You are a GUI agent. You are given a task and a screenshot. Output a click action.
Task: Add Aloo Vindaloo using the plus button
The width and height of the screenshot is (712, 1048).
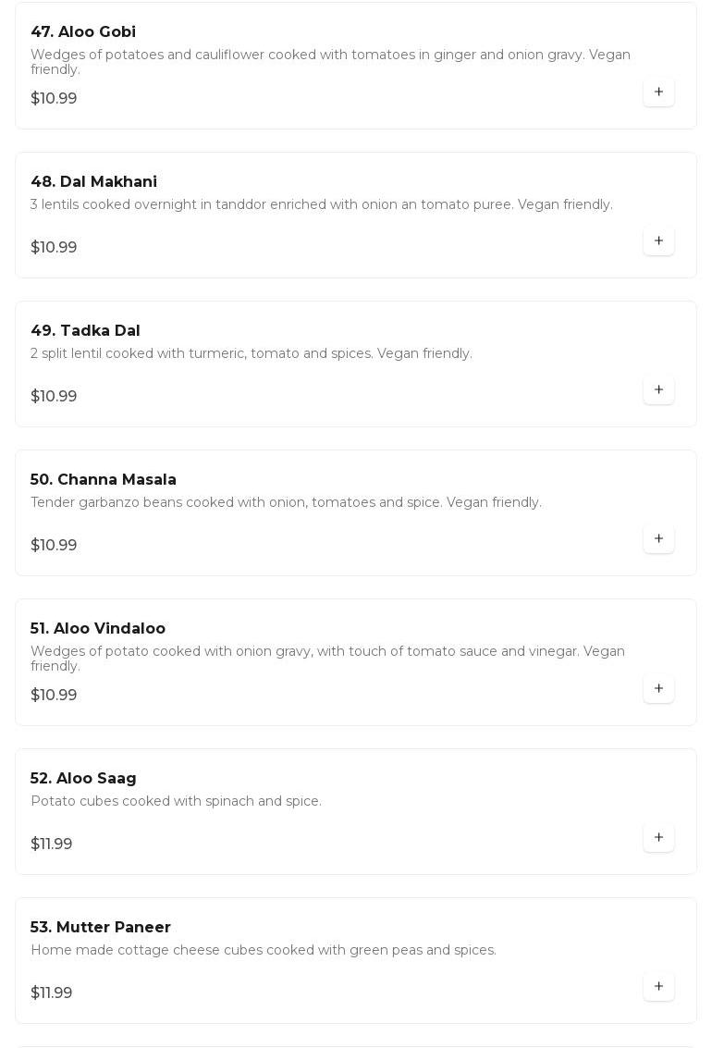658,689
